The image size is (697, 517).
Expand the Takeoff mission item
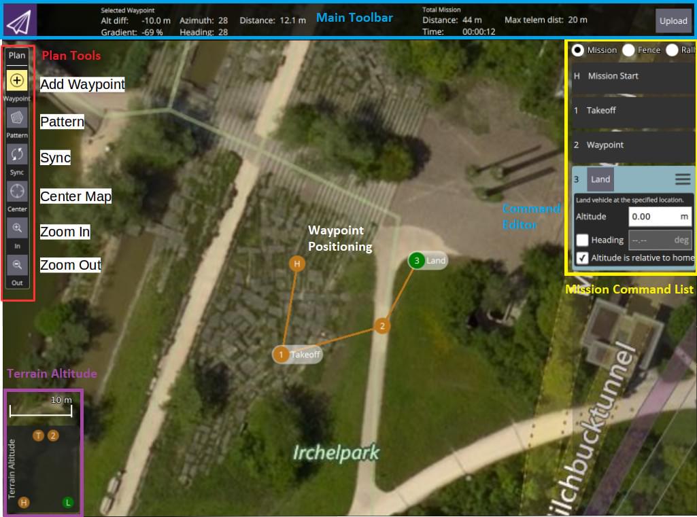[632, 110]
